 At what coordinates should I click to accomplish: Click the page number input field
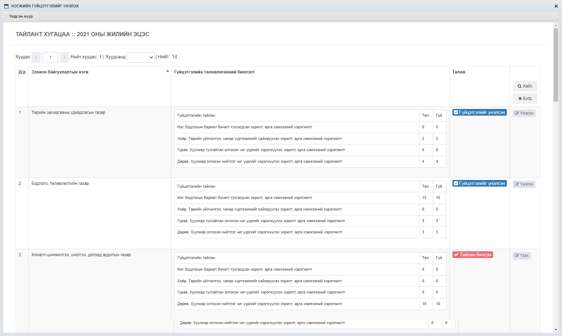50,57
